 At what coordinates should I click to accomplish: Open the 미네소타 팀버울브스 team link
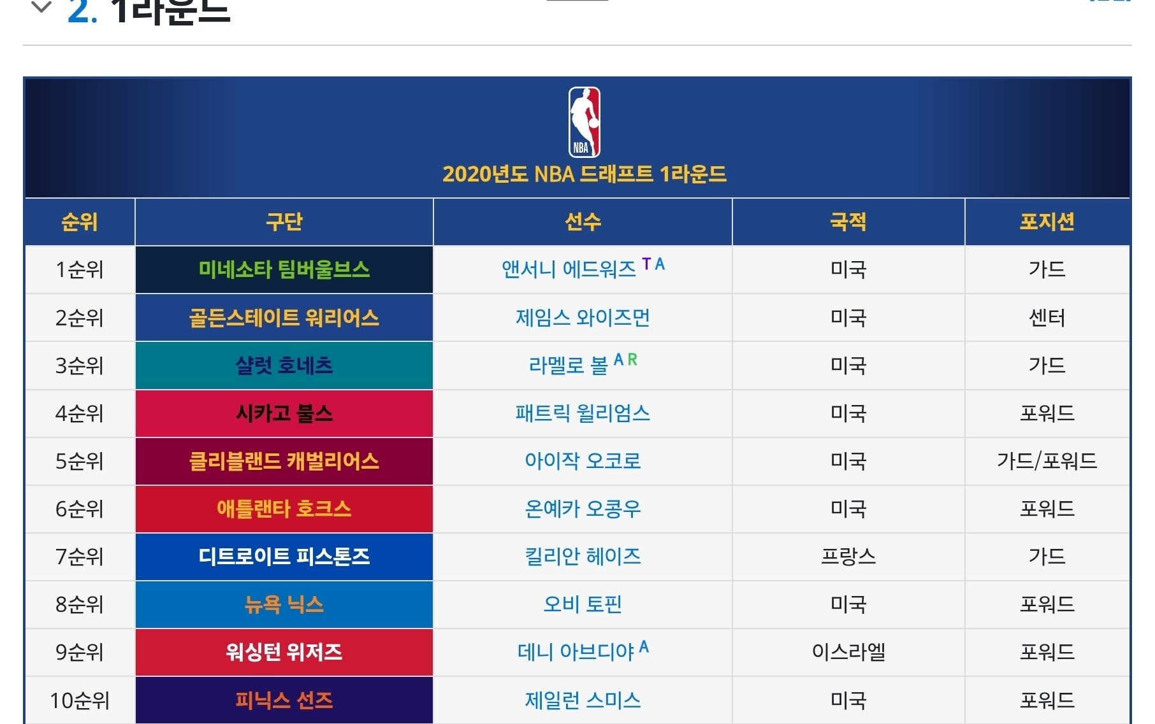tap(284, 269)
